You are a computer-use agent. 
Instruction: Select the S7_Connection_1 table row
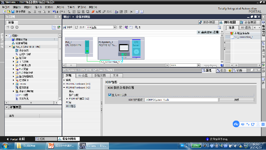pos(243,37)
